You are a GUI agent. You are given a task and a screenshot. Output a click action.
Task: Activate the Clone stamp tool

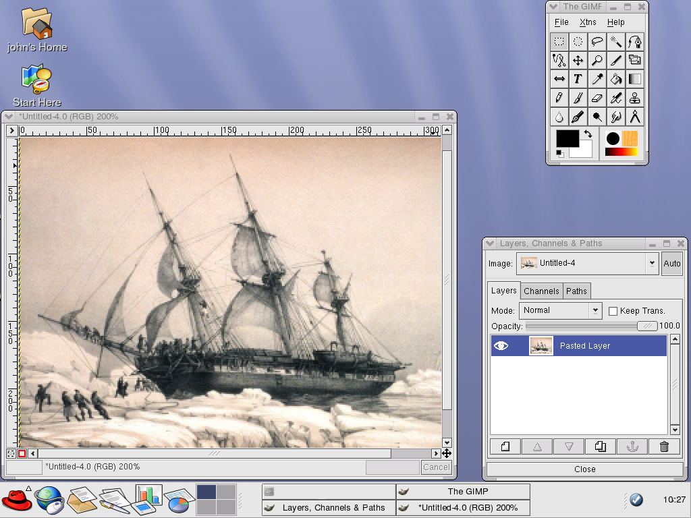pos(634,98)
